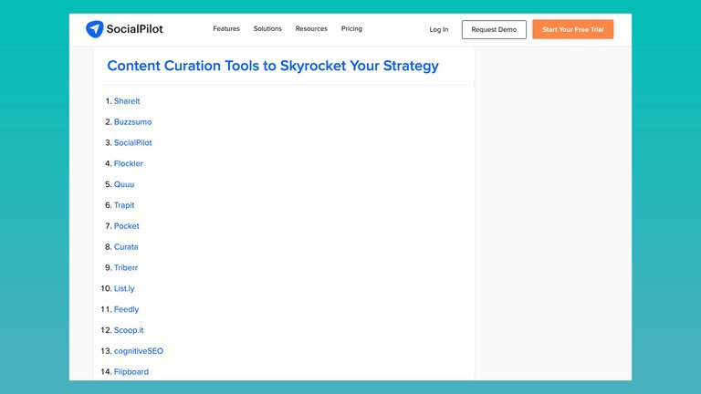Click the SocialPilot wordmark in header
Image resolution: width=701 pixels, height=394 pixels.
click(x=134, y=29)
